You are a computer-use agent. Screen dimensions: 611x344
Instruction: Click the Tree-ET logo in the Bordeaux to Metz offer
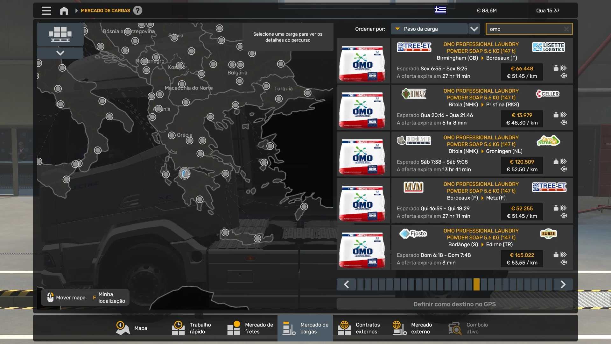(x=549, y=187)
